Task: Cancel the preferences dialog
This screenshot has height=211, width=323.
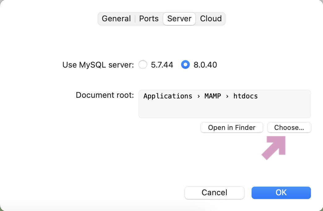Action: 214,192
